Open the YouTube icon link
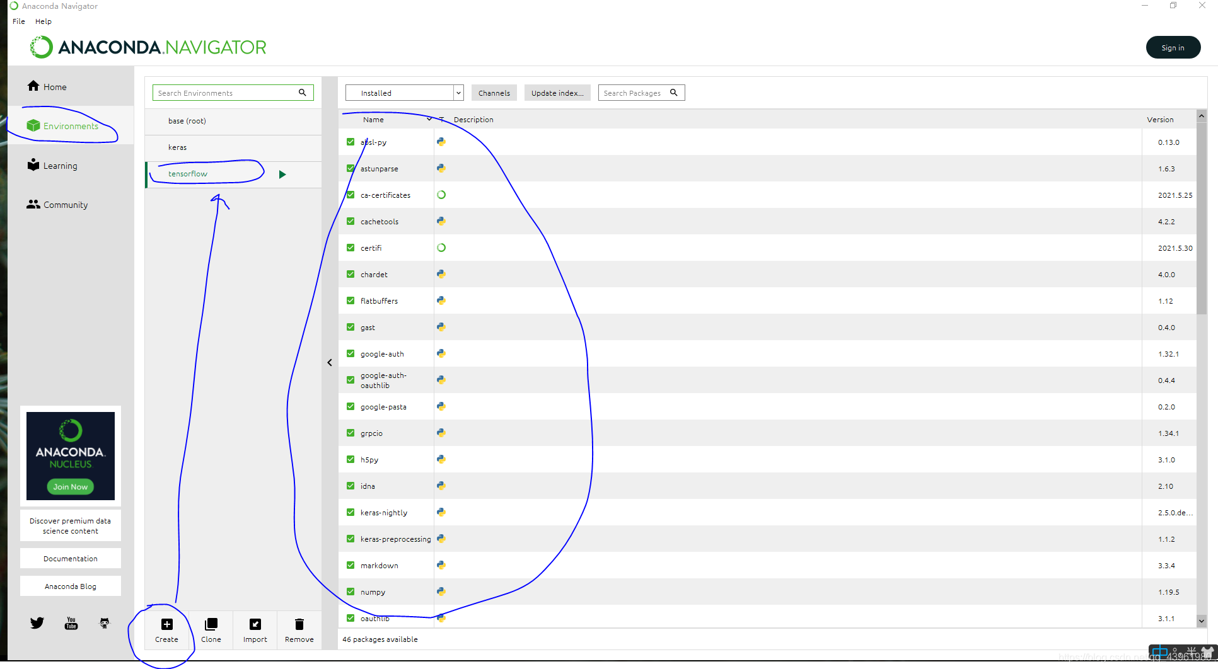This screenshot has width=1218, height=669. click(x=71, y=623)
